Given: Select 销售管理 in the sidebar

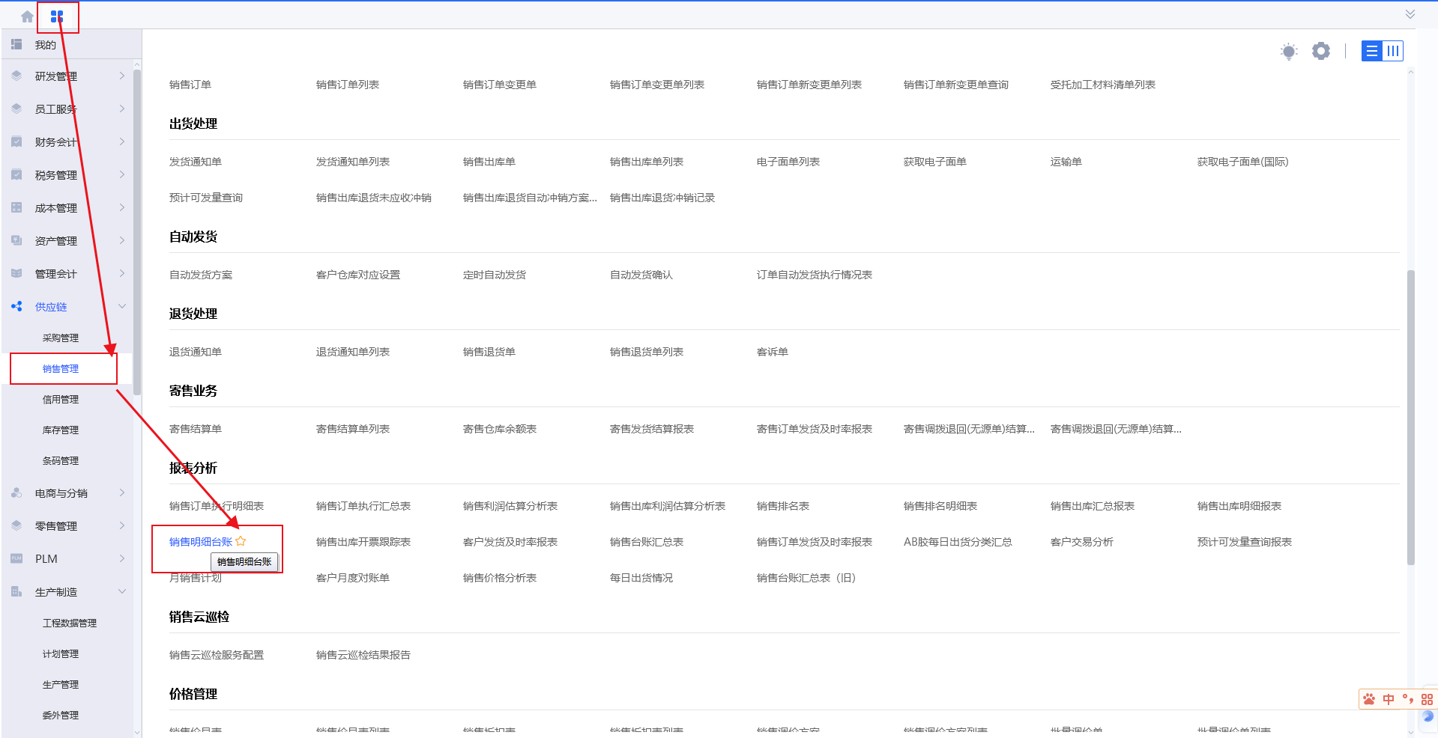Looking at the screenshot, I should (61, 369).
